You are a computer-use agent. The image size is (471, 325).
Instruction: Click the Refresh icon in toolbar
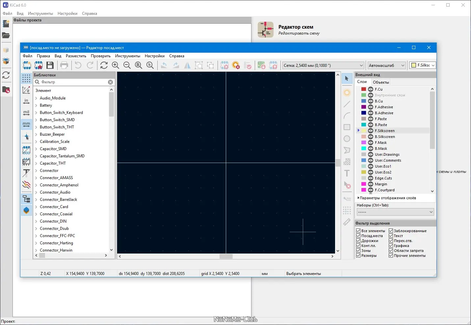104,65
